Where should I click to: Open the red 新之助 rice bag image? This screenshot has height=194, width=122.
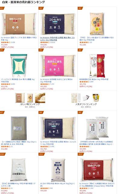pyautogui.click(x=97, y=66)
